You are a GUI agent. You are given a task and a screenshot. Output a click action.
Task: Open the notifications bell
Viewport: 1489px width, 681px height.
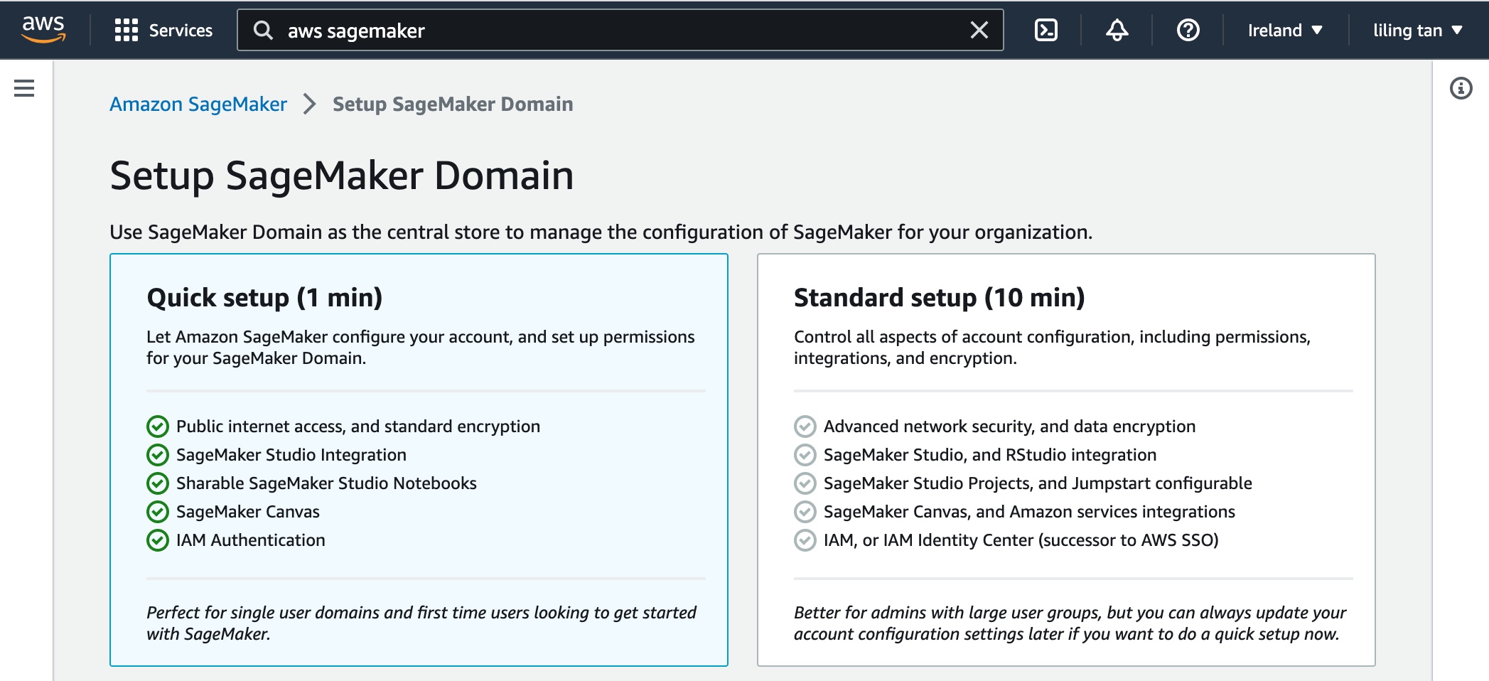point(1117,30)
